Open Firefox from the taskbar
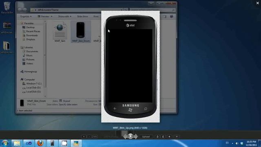This screenshot has height=147, width=261. [40, 143]
